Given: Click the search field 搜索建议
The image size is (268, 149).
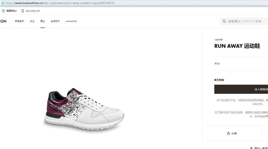Looking at the screenshot, I should pyautogui.click(x=244, y=21).
